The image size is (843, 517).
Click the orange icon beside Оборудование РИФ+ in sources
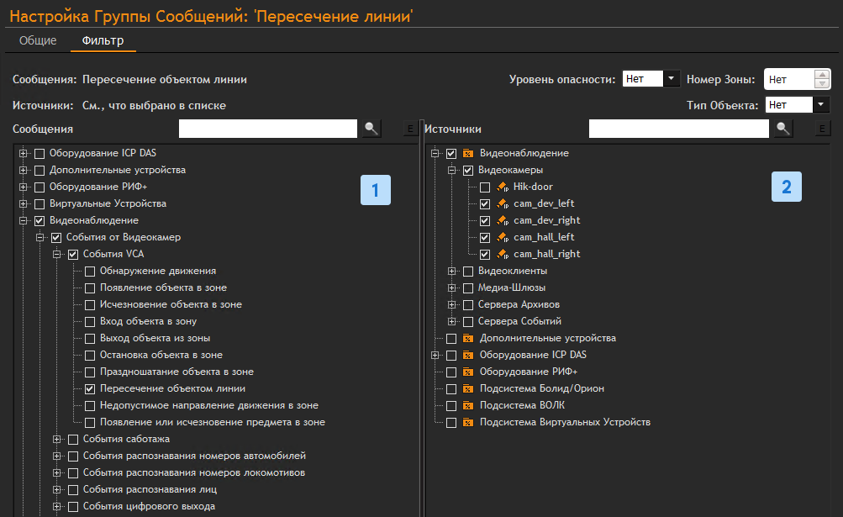468,372
